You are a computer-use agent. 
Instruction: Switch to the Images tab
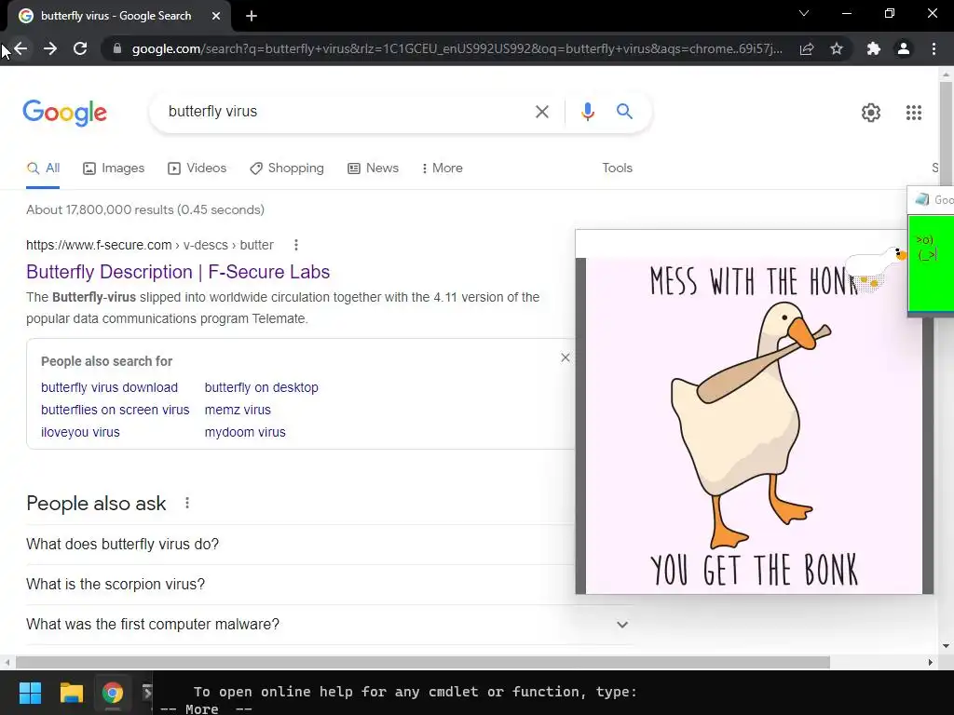click(x=114, y=169)
